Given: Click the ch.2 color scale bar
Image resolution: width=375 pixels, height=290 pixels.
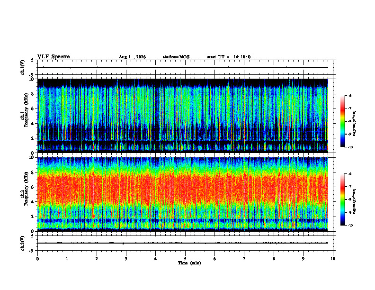Looking at the screenshot, I should [x=342, y=199].
